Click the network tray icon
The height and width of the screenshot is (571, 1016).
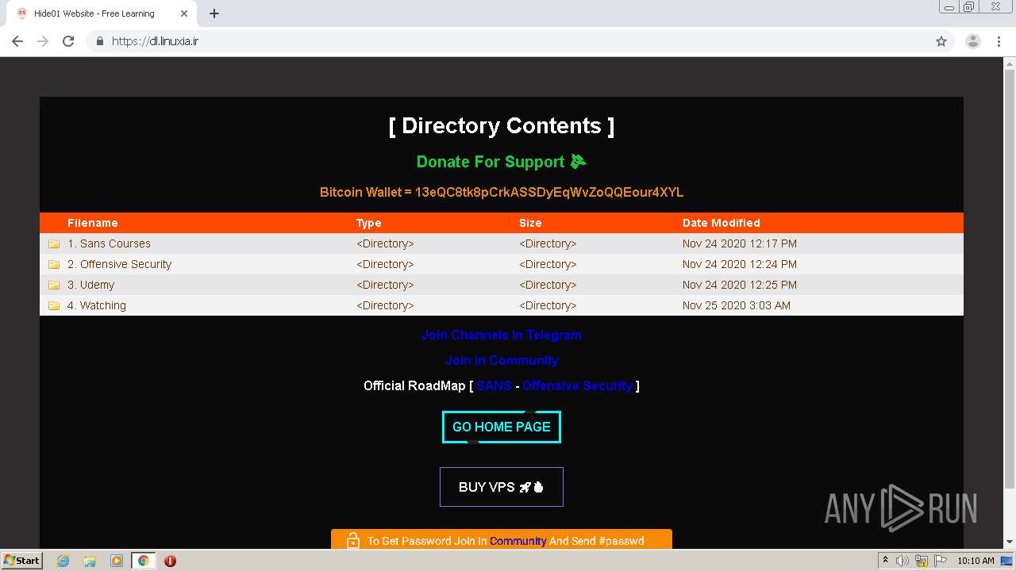921,561
